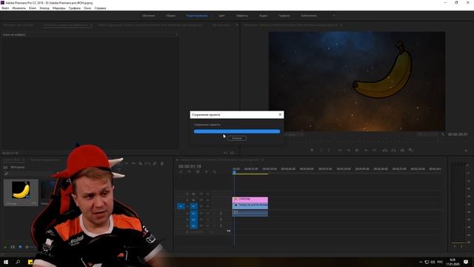Toggle the V1 source patching button
This screenshot has height=267, width=474.
[181, 206]
